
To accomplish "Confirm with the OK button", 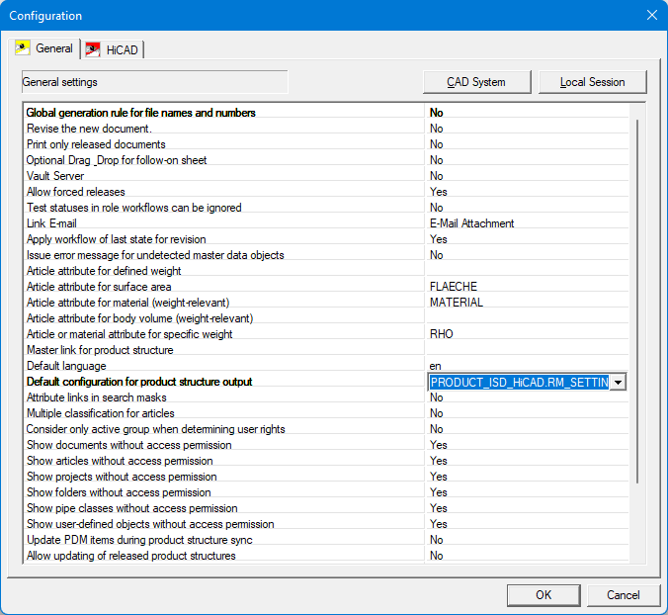I will click(x=543, y=595).
